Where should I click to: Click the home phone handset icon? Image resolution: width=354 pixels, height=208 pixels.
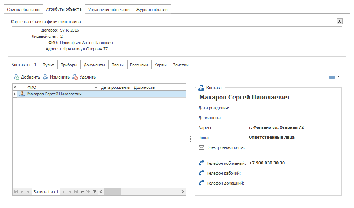point(202,183)
